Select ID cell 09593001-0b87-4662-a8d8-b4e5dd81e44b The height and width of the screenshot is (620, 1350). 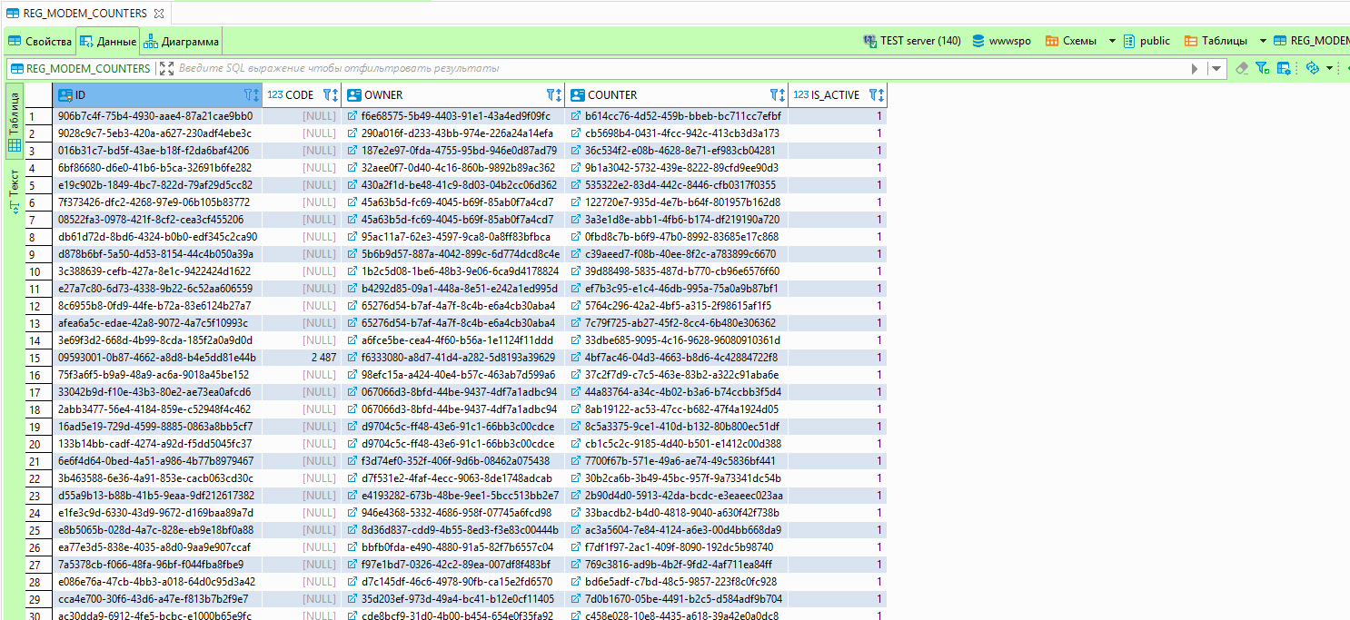[158, 358]
